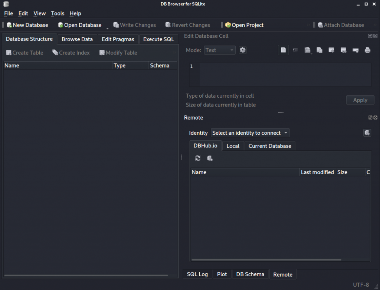Click the Open Database toolbar button
The image size is (380, 290).
click(x=80, y=25)
